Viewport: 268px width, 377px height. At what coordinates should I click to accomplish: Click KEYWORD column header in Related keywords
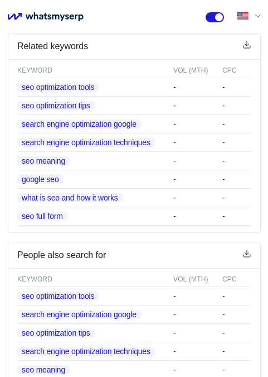coord(35,70)
